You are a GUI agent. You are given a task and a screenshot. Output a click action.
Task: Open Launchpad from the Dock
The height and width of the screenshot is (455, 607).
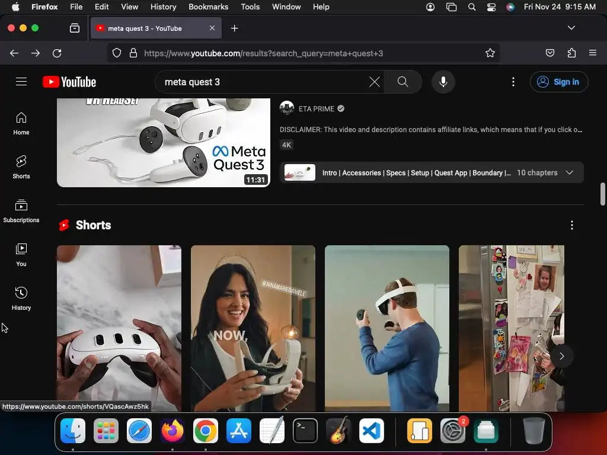[x=106, y=431]
